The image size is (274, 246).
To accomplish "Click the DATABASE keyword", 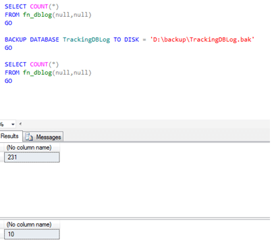I will pyautogui.click(x=45, y=40).
